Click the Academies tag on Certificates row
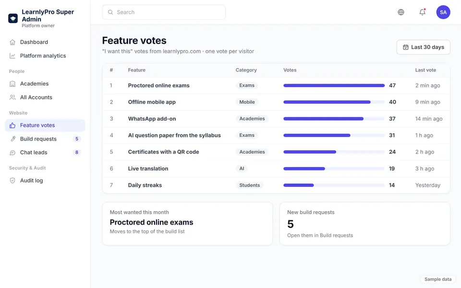The width and height of the screenshot is (461, 288). click(252, 152)
